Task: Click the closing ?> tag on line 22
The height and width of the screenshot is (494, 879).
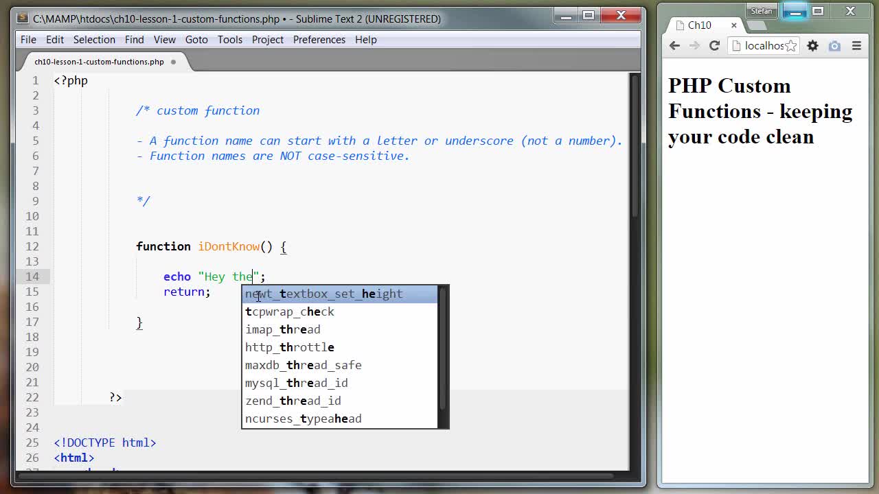Action: point(115,397)
